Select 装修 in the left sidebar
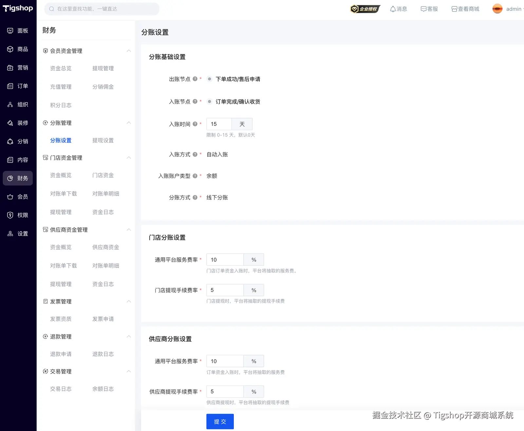 pyautogui.click(x=18, y=123)
